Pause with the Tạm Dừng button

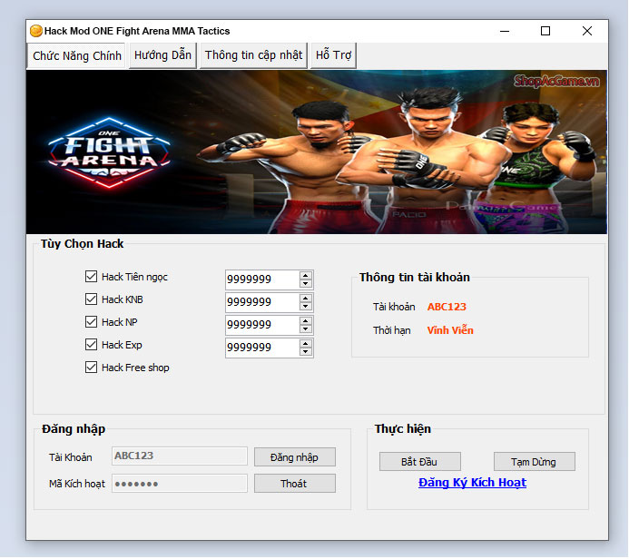[x=534, y=462]
